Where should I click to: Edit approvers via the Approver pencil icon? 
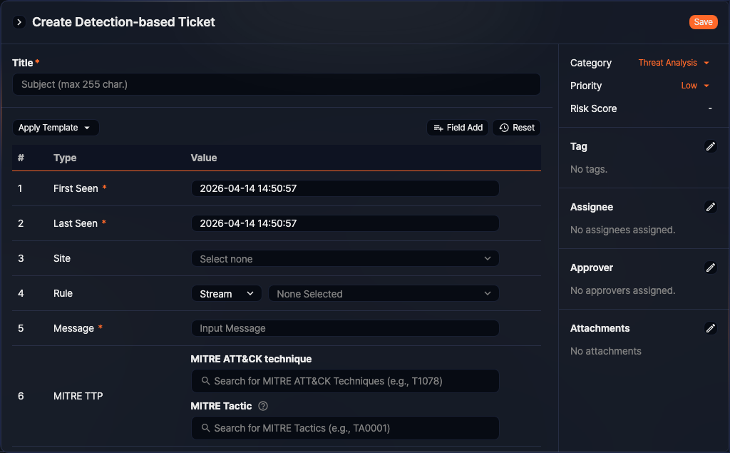point(711,268)
